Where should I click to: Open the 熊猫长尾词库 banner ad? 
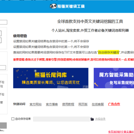click(x=51, y=78)
